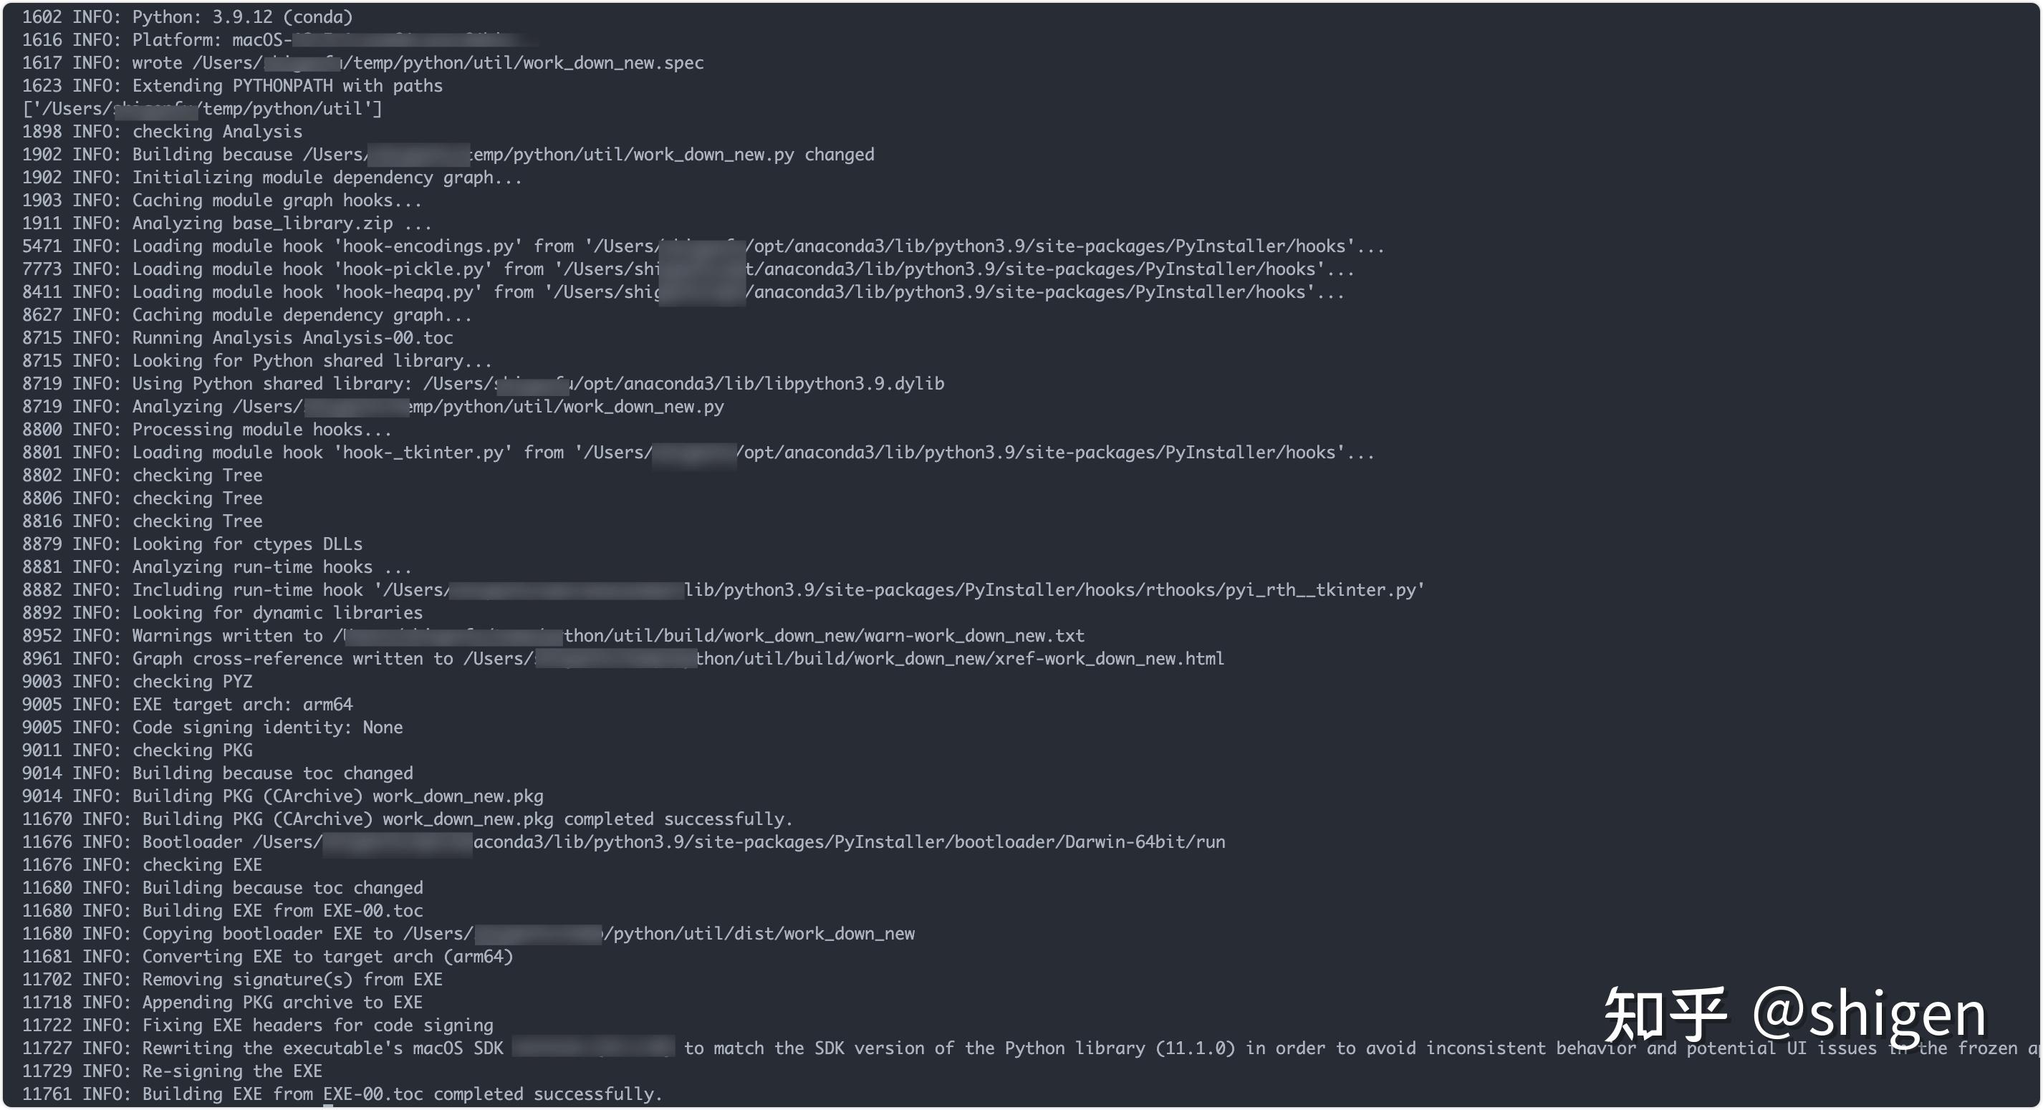This screenshot has height=1110, width=2043.
Task: Click 'Running Analysis Analysis-00.toc' line
Action: 237,338
